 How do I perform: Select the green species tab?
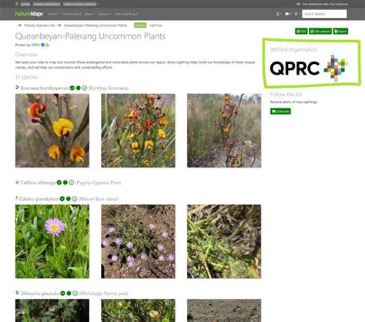click(x=140, y=25)
